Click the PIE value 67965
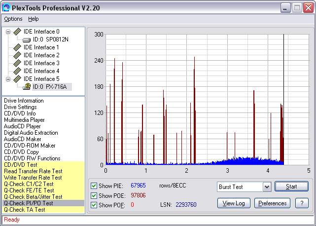This screenshot has height=226, width=316. pos(138,186)
